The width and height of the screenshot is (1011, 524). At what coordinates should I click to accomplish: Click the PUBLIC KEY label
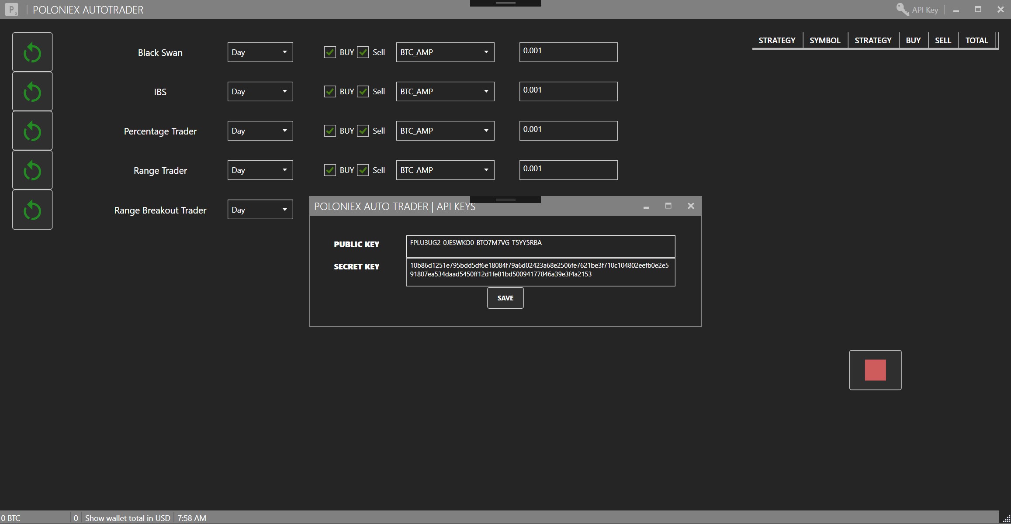pyautogui.click(x=357, y=245)
